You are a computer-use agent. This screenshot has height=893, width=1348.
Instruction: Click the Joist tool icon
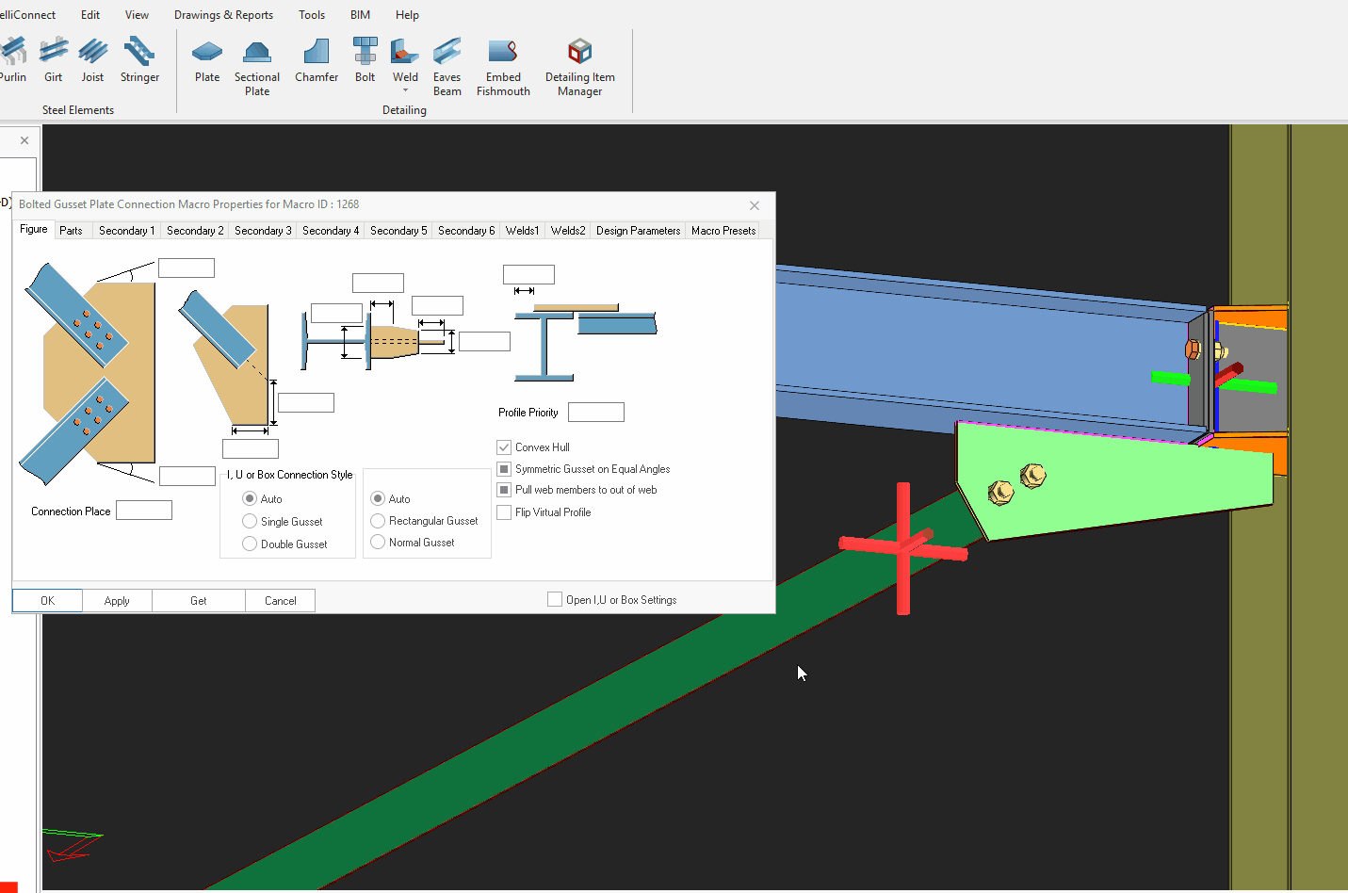pyautogui.click(x=92, y=60)
